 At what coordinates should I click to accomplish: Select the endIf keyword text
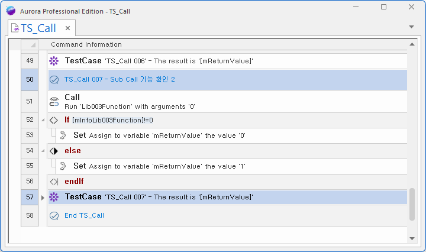tap(74, 182)
